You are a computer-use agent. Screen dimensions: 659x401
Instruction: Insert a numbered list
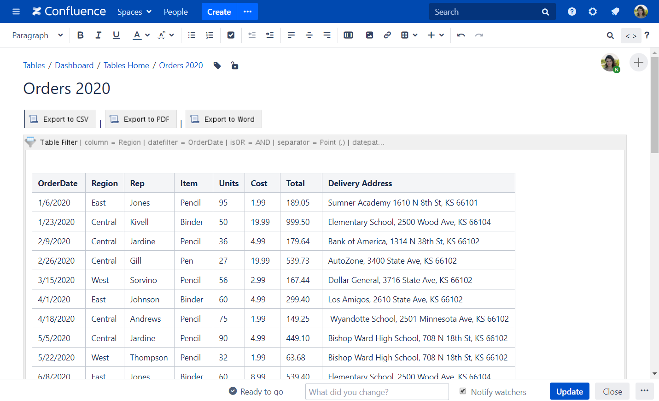coord(210,35)
